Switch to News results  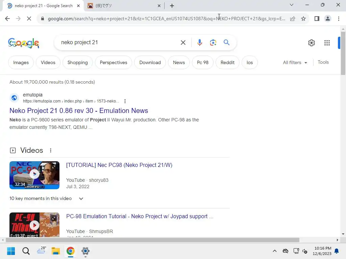pyautogui.click(x=179, y=62)
